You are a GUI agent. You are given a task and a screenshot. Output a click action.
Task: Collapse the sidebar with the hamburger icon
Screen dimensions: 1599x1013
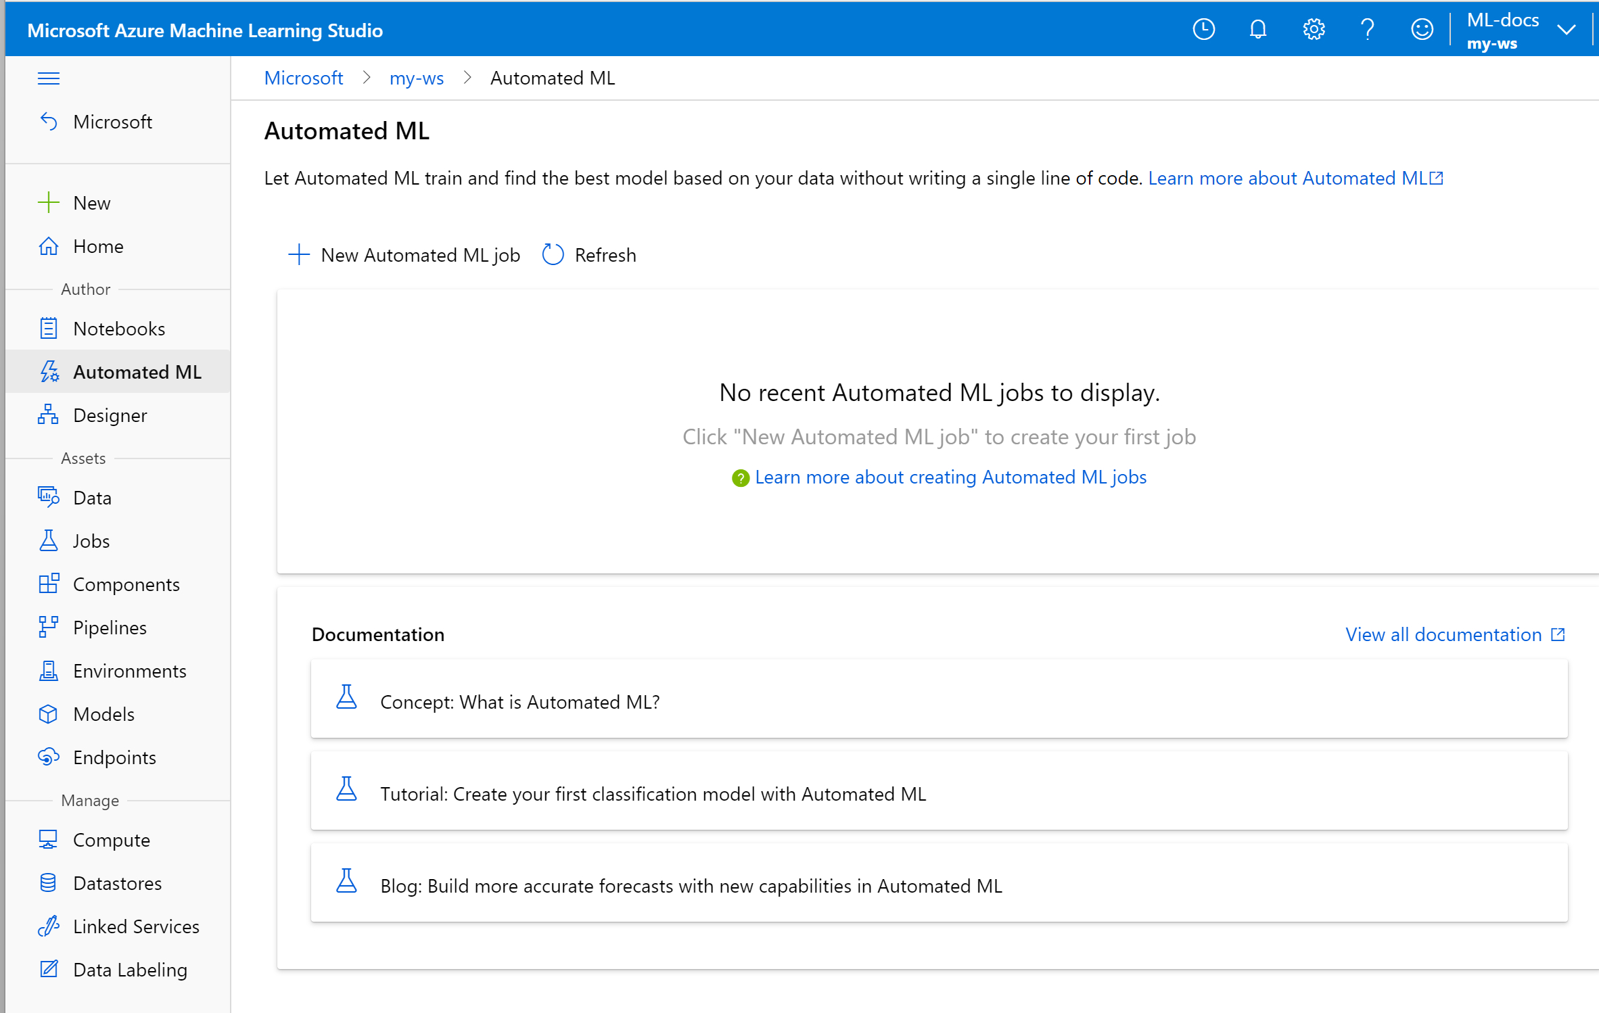[x=48, y=78]
